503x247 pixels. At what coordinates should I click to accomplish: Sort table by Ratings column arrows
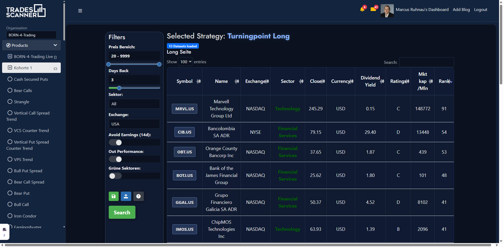click(x=407, y=81)
